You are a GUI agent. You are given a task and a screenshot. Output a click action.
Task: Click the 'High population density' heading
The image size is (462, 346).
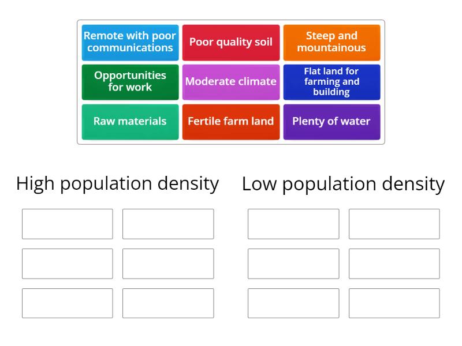tap(118, 183)
